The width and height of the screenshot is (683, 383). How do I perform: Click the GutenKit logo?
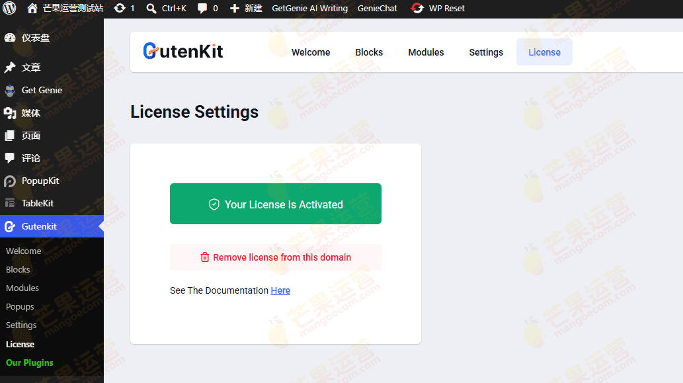[x=183, y=52]
